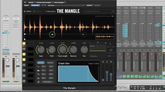Click the L-R pan spread slider
Image resolution: width=165 pixels, height=92 pixels.
(x=98, y=43)
